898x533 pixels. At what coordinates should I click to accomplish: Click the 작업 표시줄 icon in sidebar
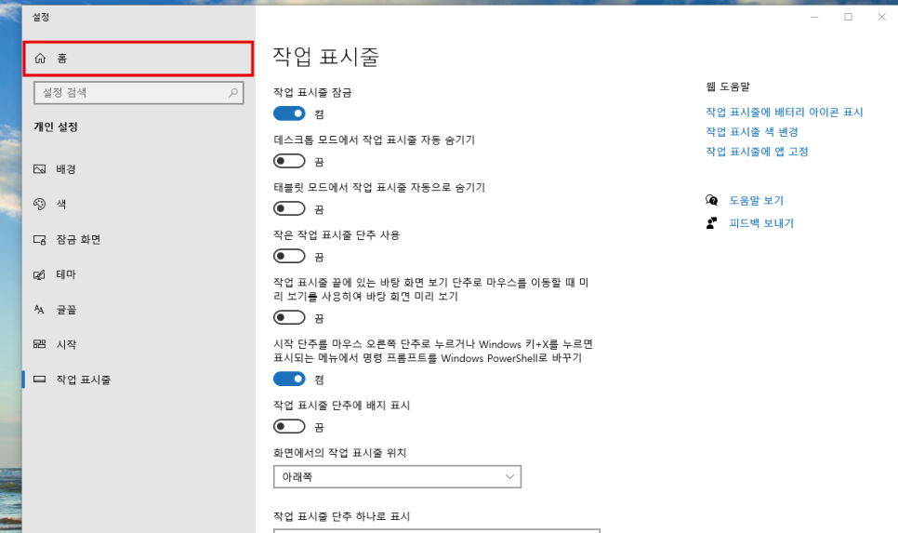[40, 380]
